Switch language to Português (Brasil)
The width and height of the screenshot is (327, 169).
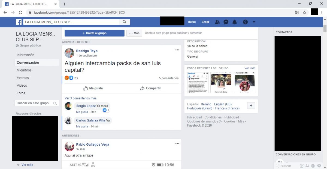pos(200,108)
